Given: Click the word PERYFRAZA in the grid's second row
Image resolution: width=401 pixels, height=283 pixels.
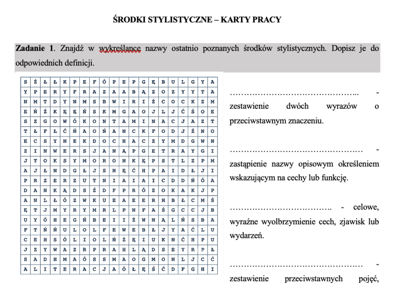Looking at the screenshot, I should 75,92.
